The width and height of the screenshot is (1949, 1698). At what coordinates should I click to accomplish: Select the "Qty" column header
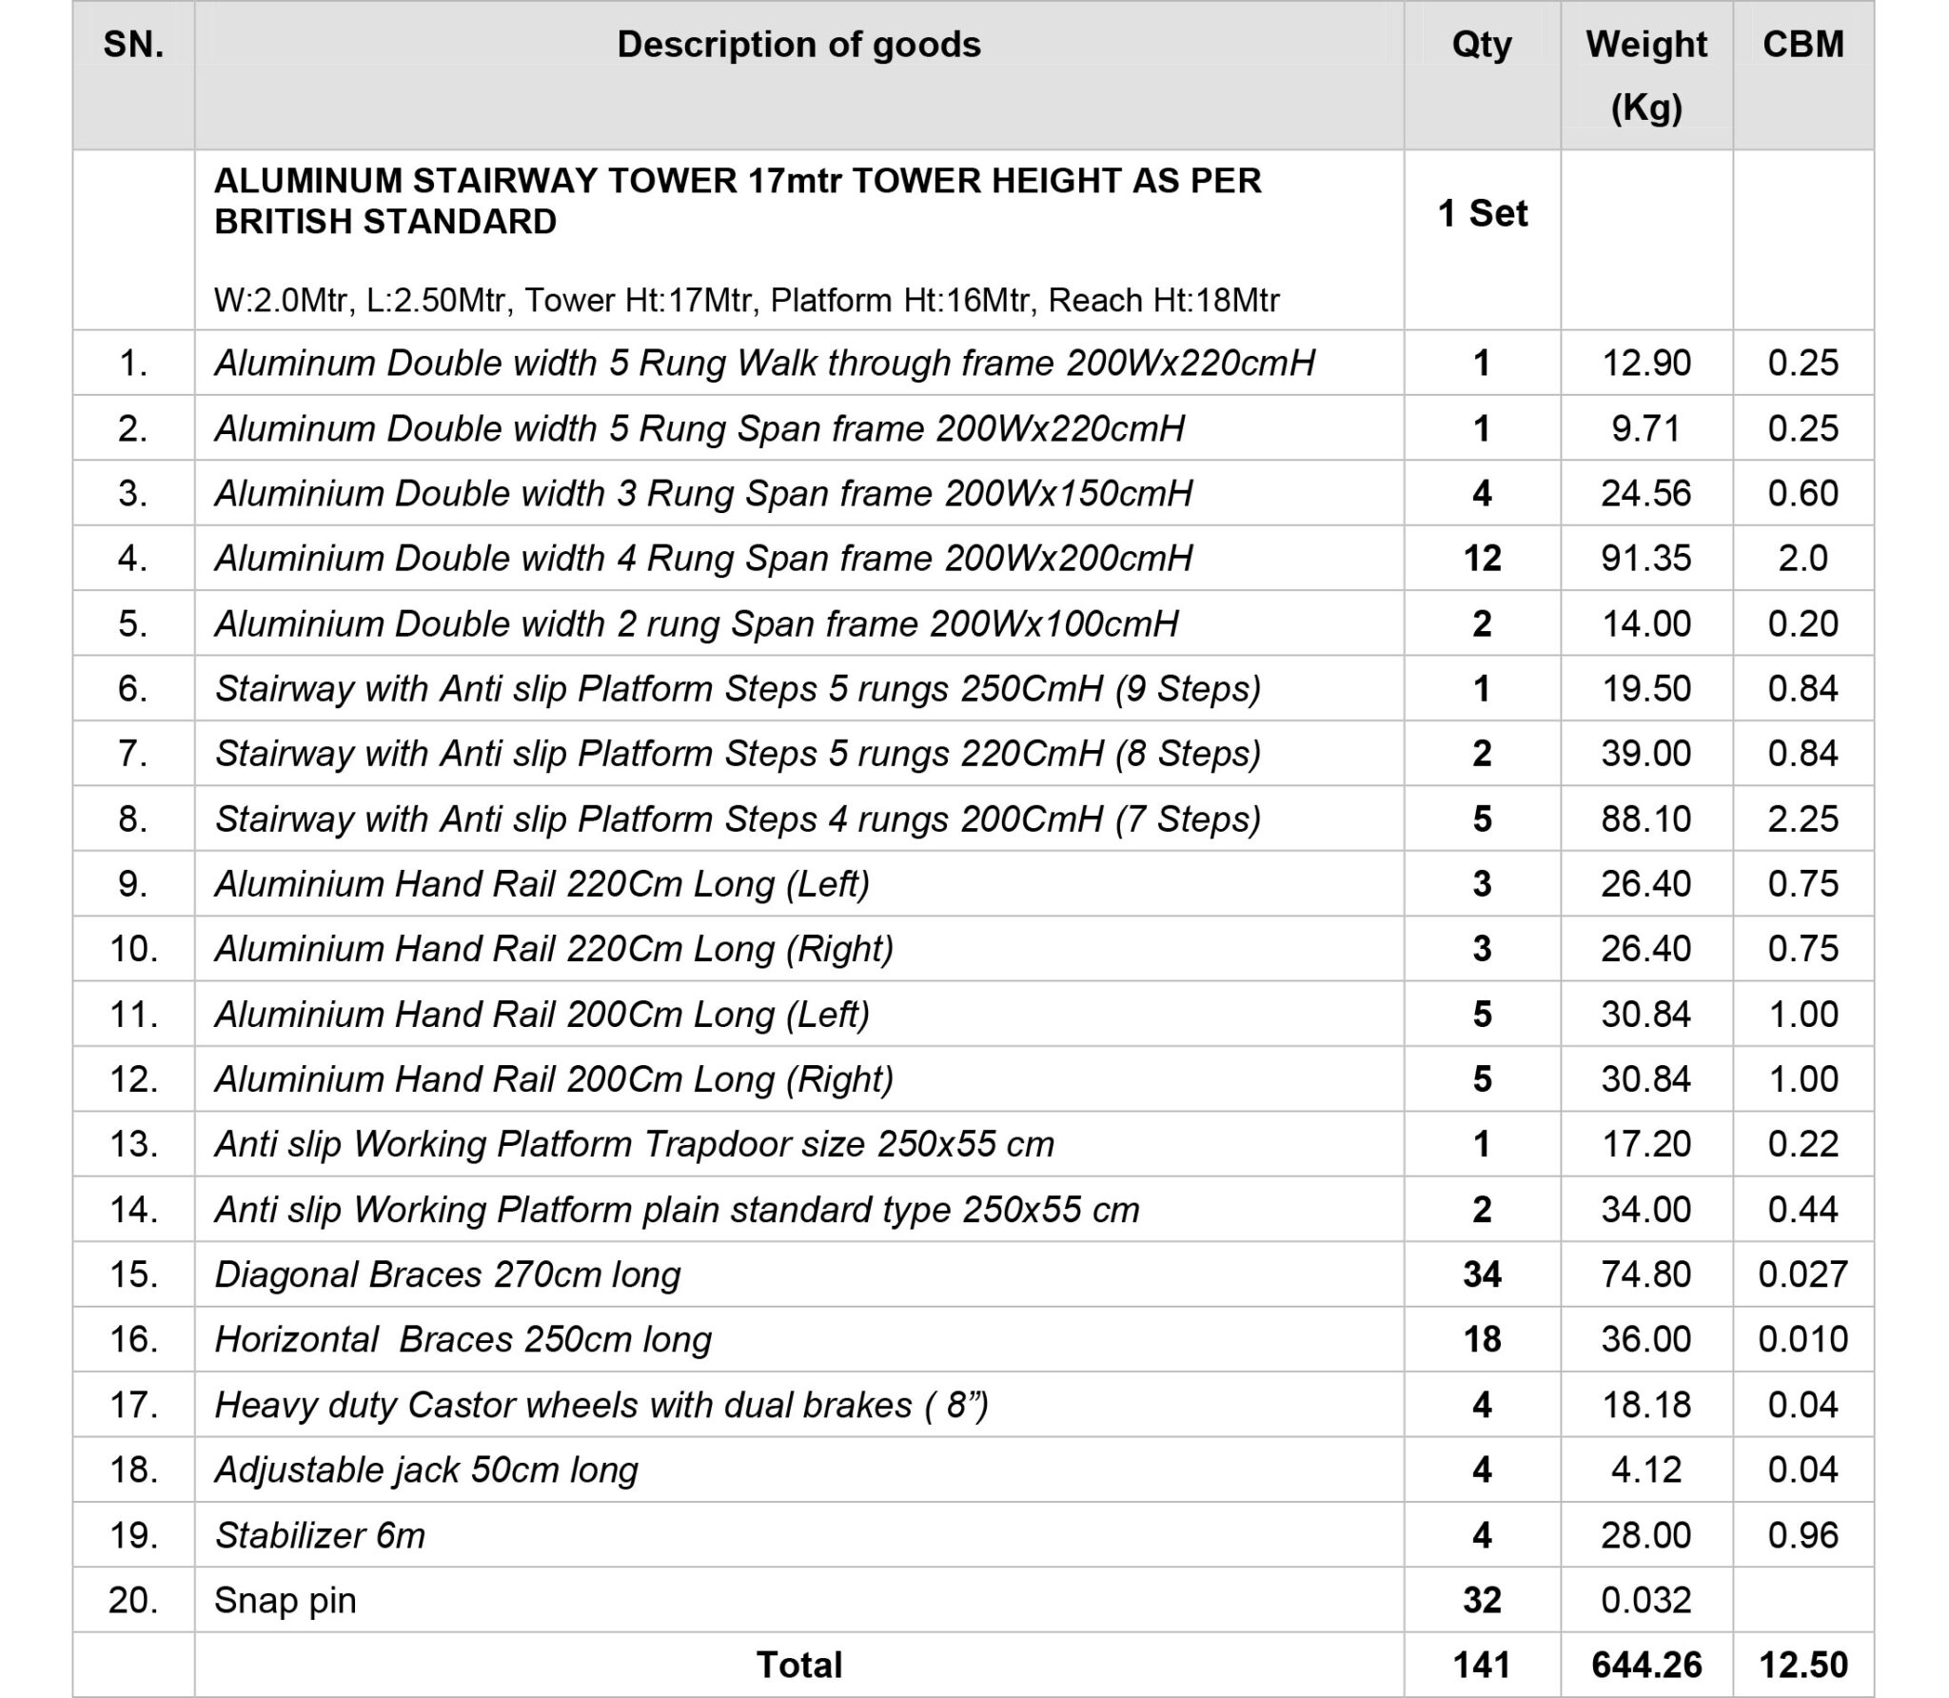coord(1481,45)
